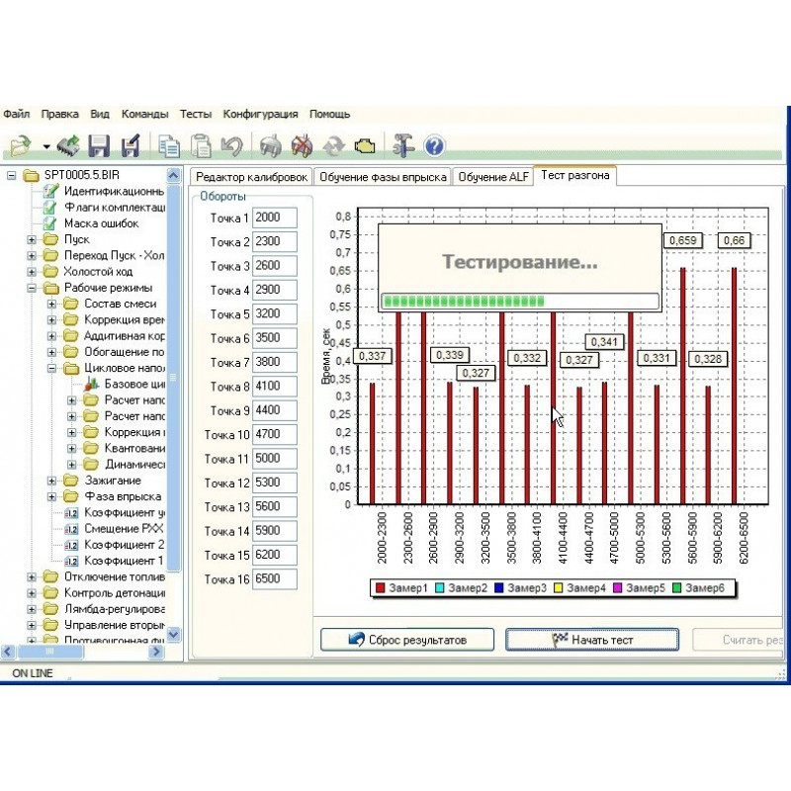Click the Точка 1 input field with 2000

pyautogui.click(x=274, y=218)
